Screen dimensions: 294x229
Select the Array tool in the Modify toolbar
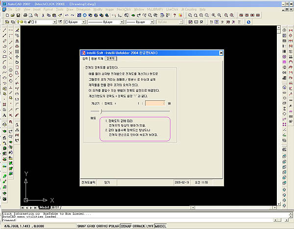tap(17, 51)
